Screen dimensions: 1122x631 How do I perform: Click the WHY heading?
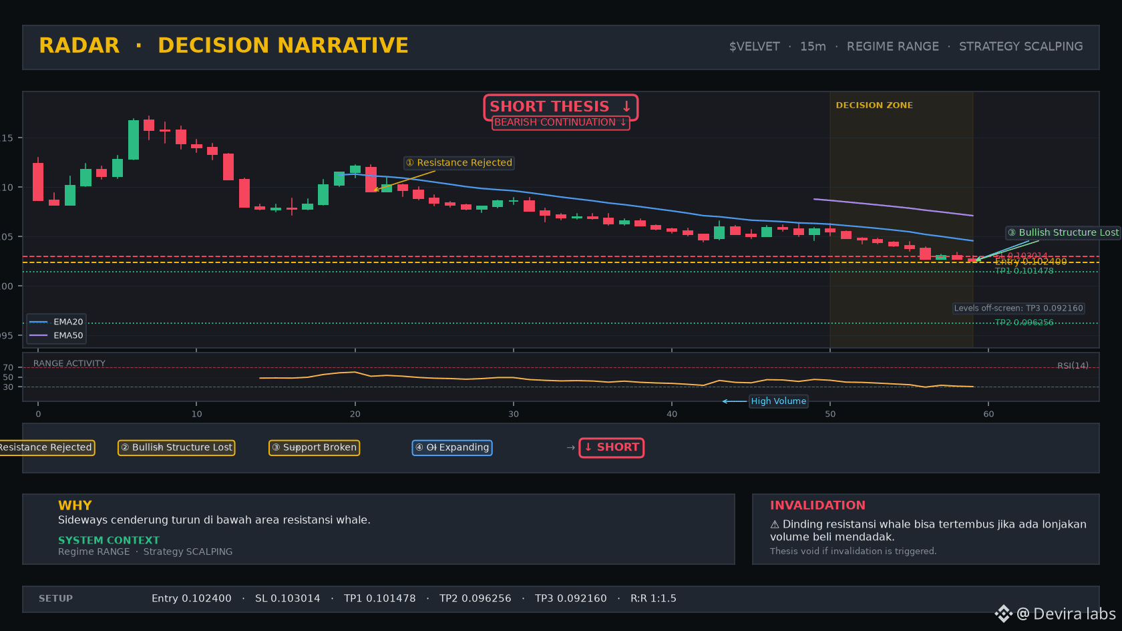[75, 505]
